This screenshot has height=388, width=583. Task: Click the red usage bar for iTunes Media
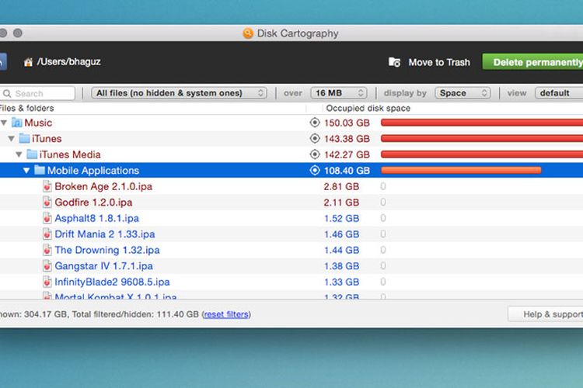pos(482,154)
